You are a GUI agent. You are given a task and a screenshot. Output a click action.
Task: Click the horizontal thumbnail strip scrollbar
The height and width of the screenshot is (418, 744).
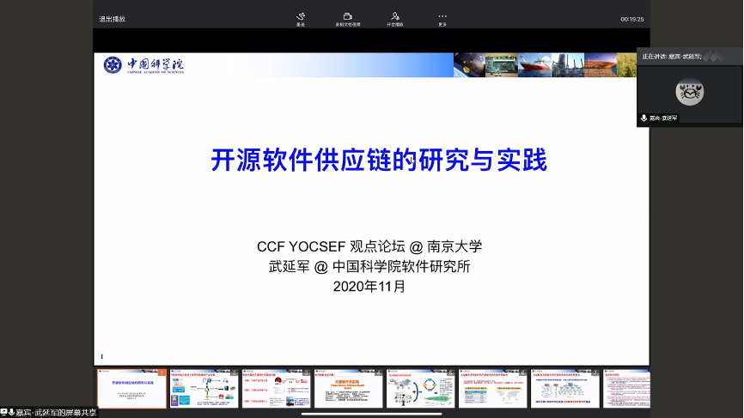(371, 414)
